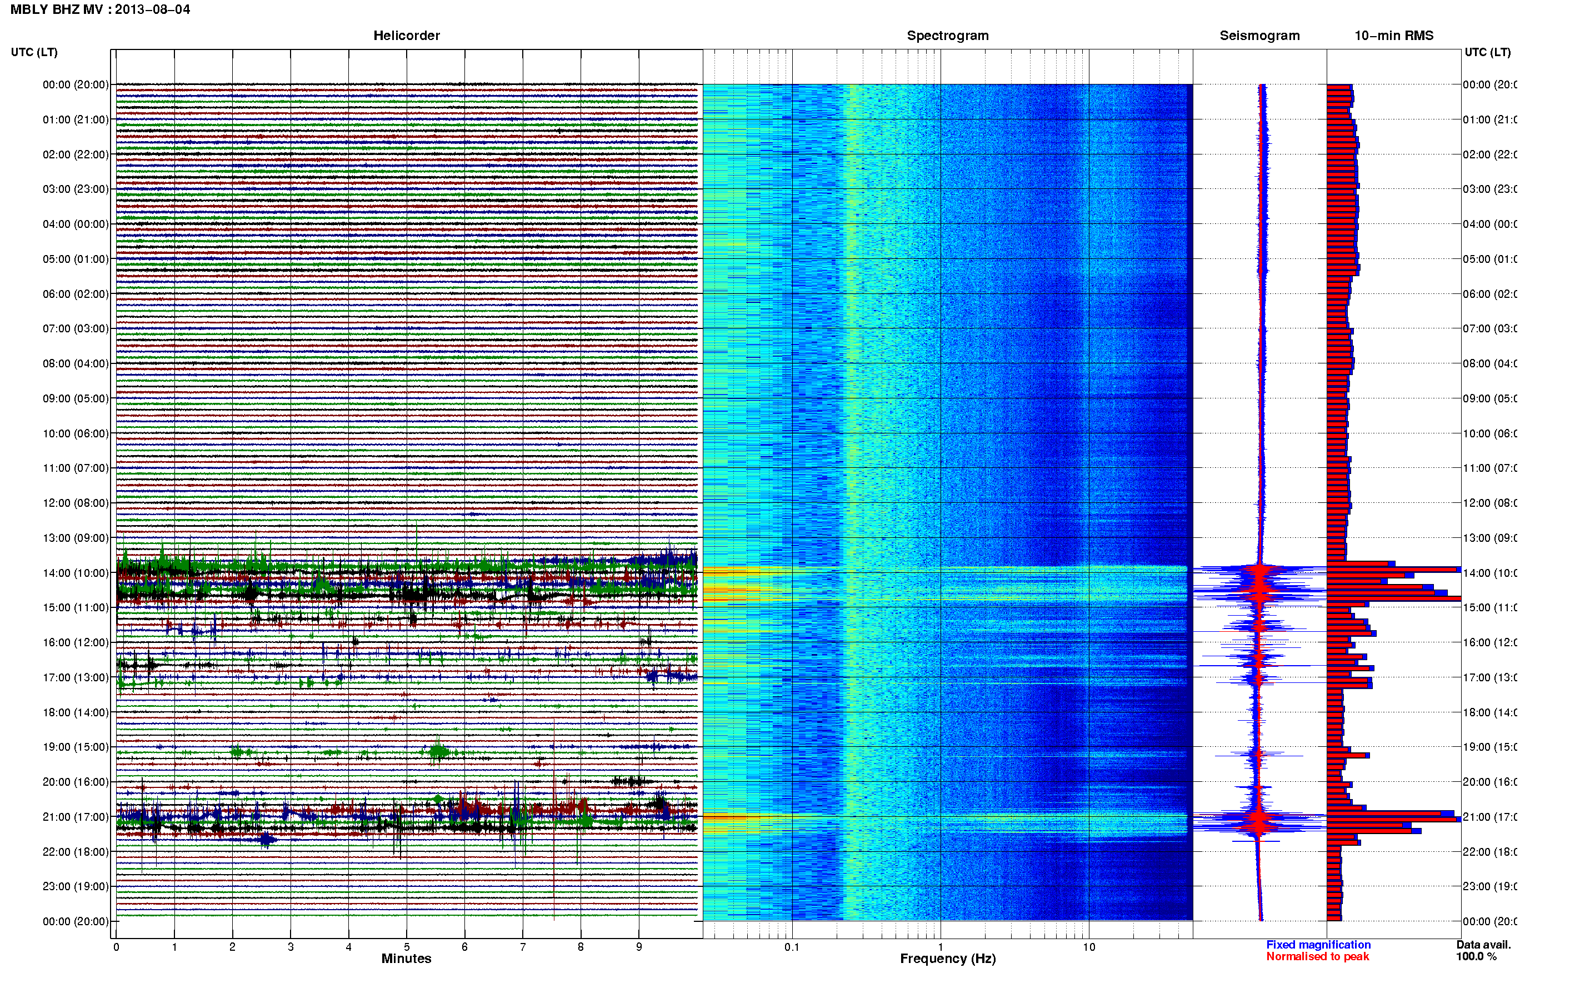Click the '100.0 %' data availability value
The height and width of the screenshot is (988, 1580).
(x=1476, y=957)
